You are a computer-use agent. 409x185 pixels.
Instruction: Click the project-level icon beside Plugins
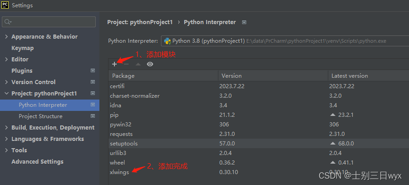tap(93, 70)
